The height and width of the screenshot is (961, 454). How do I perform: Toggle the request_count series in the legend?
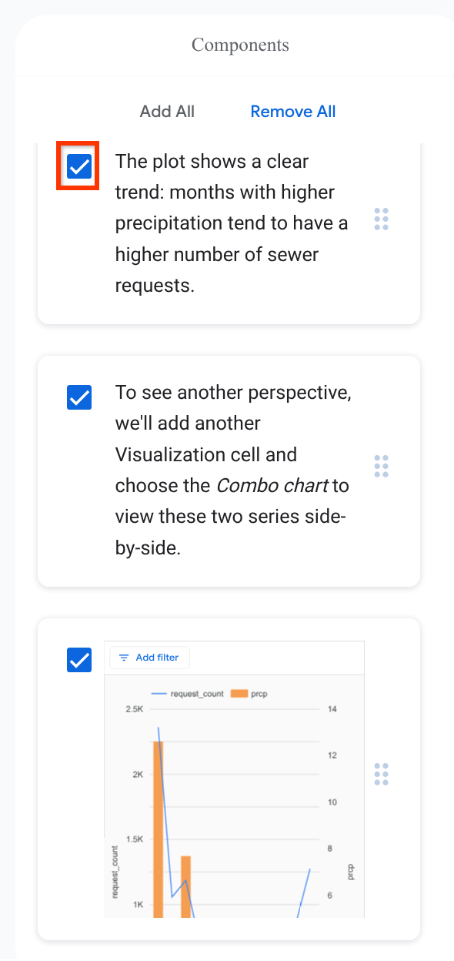click(185, 693)
